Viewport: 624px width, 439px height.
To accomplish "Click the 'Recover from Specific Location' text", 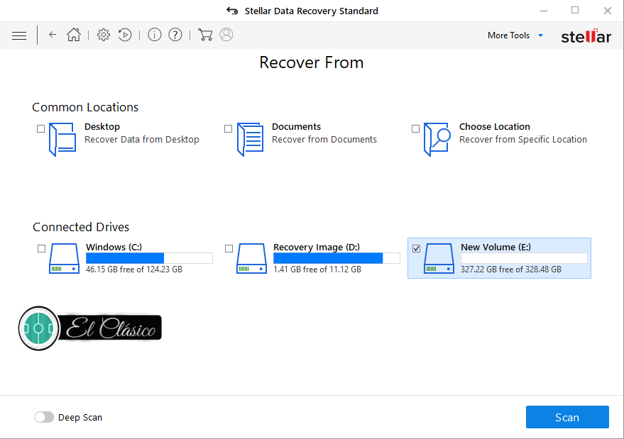I will click(523, 140).
